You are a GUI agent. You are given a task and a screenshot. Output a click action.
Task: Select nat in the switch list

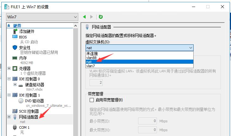tap(139, 62)
